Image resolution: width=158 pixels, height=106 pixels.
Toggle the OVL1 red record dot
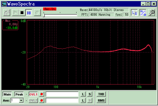[x=42, y=94]
